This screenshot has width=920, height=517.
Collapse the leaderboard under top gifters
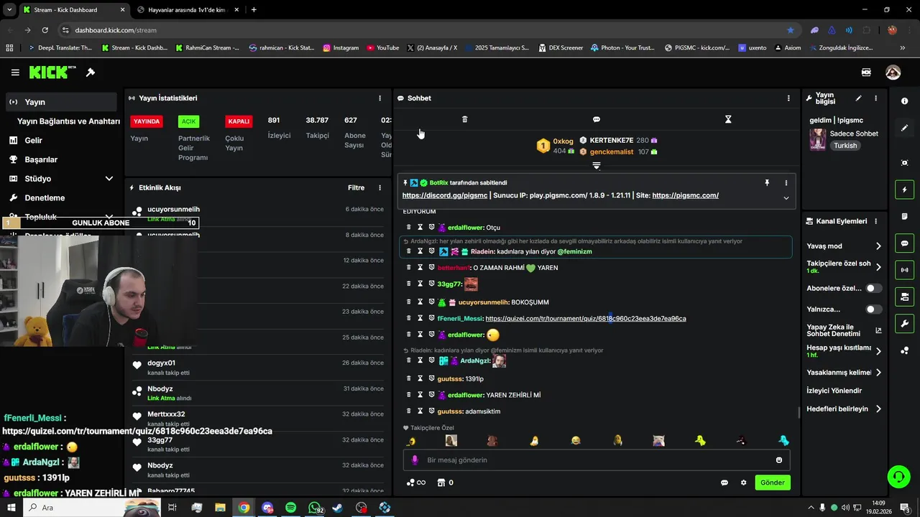point(596,166)
